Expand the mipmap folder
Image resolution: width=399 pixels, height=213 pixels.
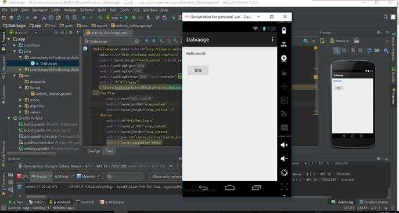click(20, 106)
